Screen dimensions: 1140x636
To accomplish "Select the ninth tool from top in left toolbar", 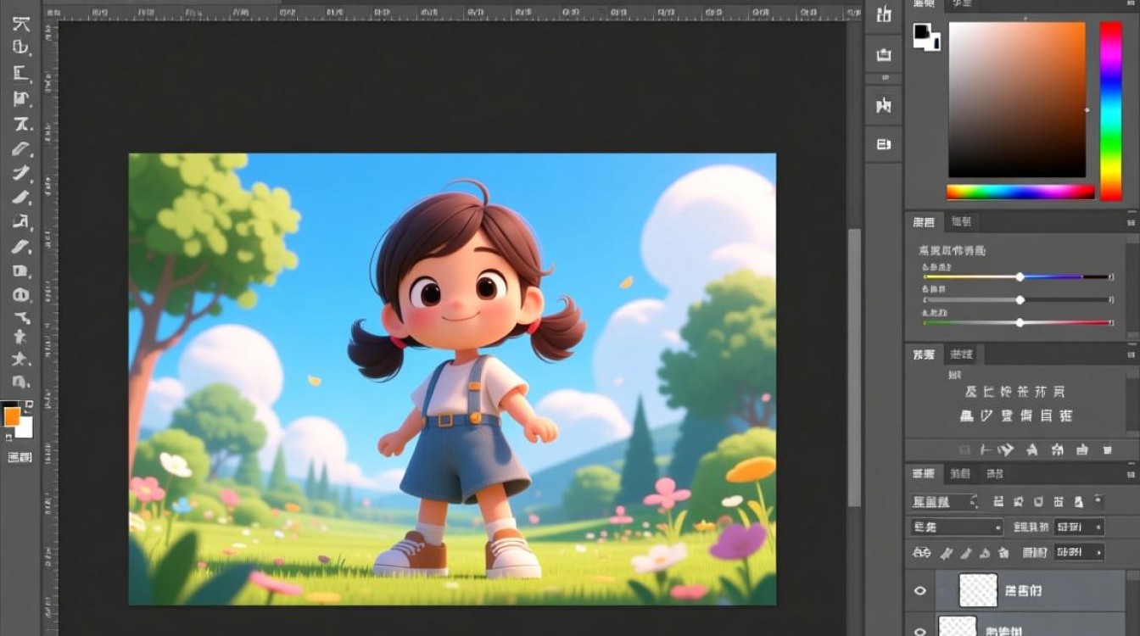I will pos(21,222).
